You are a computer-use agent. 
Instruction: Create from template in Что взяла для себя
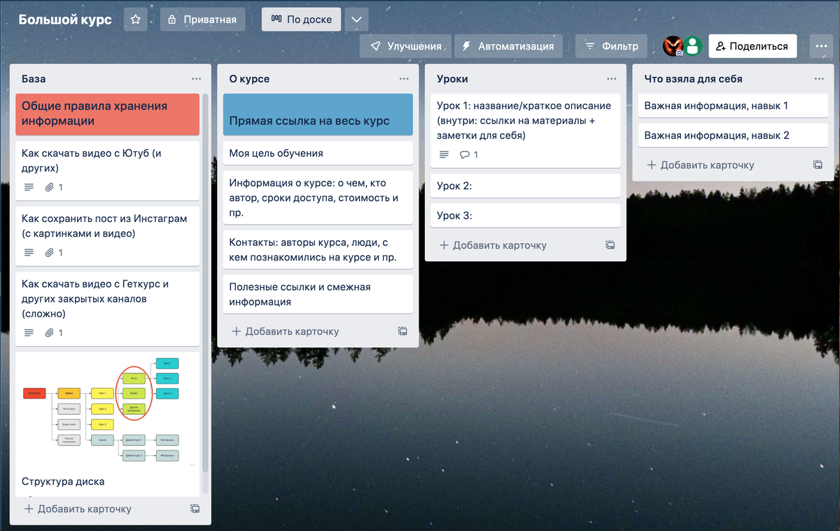818,165
